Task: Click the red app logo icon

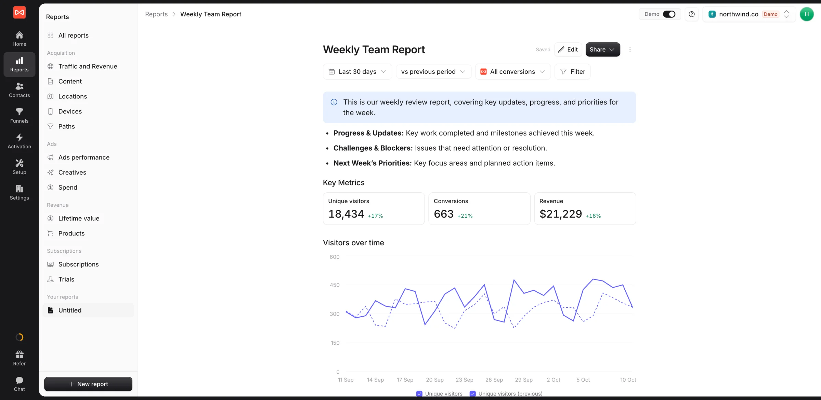Action: coord(19,13)
